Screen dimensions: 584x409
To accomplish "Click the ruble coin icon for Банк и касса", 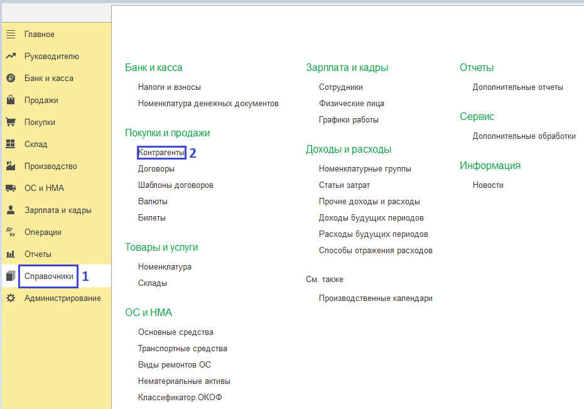I will point(11,79).
